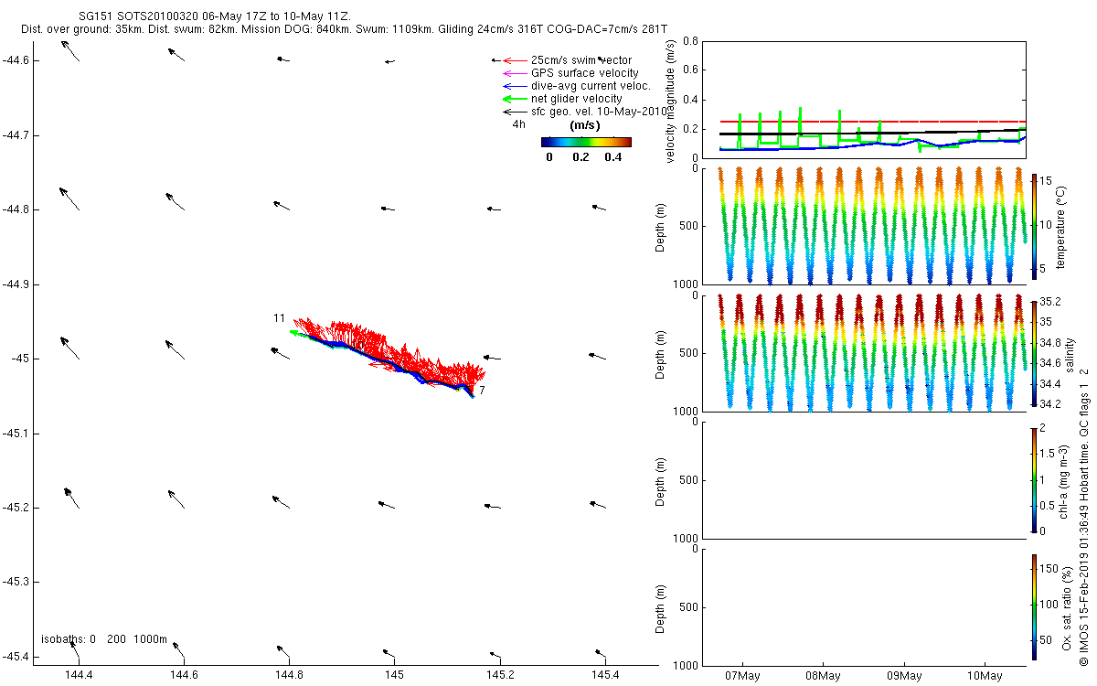
Task: Click the 'temperature (°C)' colorbar label
Action: pyautogui.click(x=1061, y=226)
